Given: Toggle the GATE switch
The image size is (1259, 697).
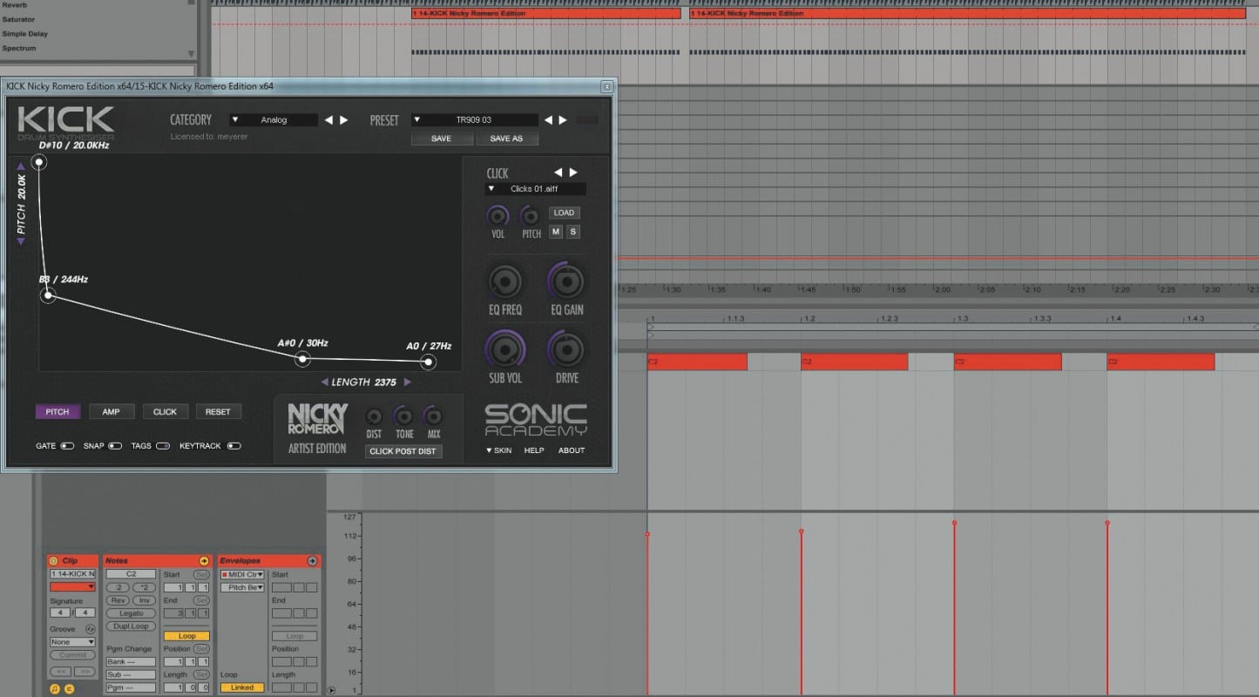Looking at the screenshot, I should pyautogui.click(x=67, y=446).
